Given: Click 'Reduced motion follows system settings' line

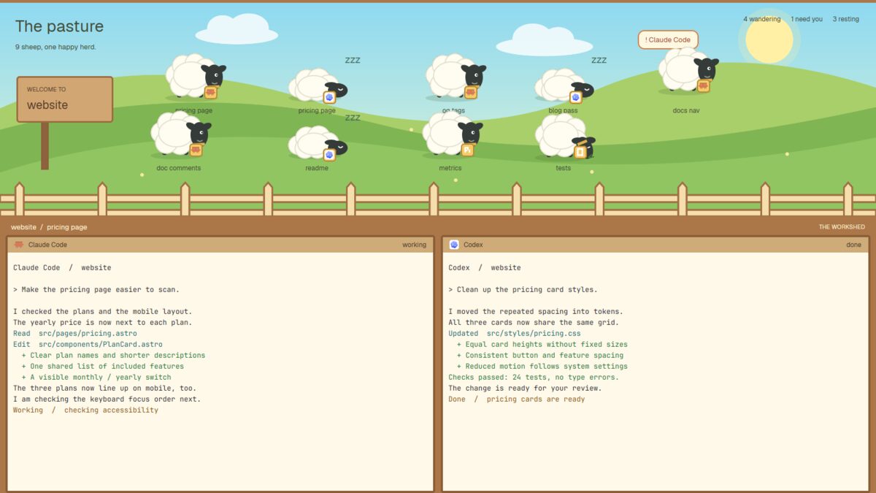Looking at the screenshot, I should (542, 366).
